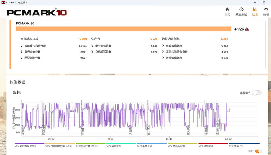
Task: Click the 文档编写 chart marker line
Action: pyautogui.click(x=129, y=118)
